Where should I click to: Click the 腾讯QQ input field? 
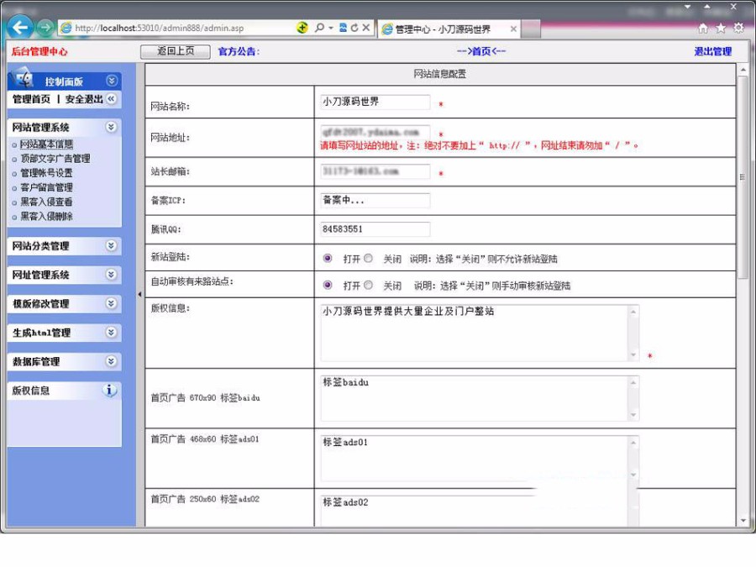coord(375,229)
